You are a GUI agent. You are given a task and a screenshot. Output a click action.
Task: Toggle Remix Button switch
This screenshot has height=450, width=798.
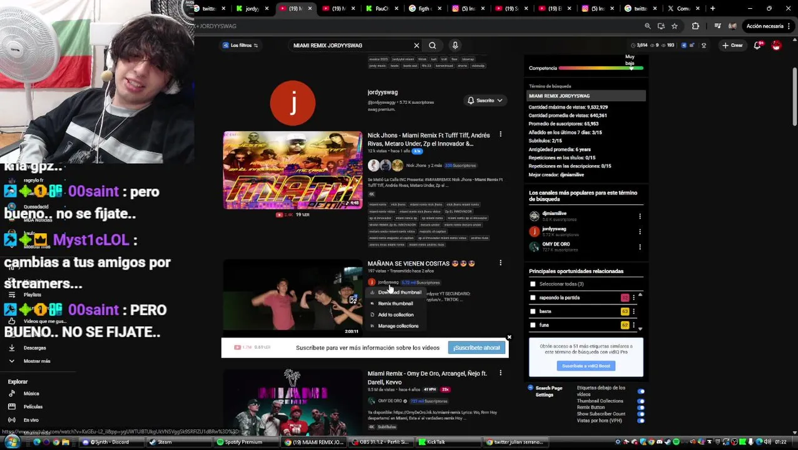(x=641, y=407)
